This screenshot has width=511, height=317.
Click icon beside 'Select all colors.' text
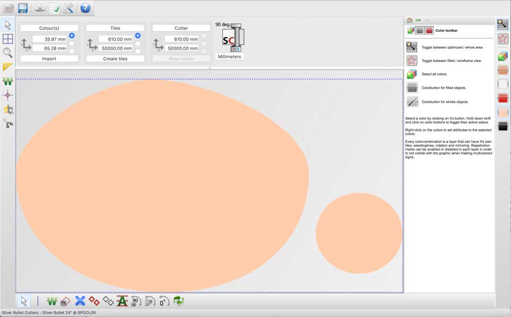coord(412,74)
